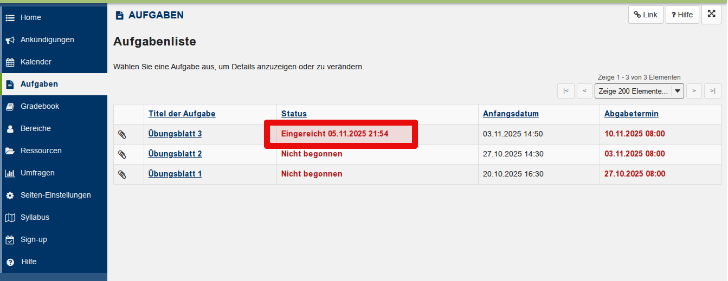Go to the first page of results
This screenshot has height=281, width=728.
click(565, 91)
